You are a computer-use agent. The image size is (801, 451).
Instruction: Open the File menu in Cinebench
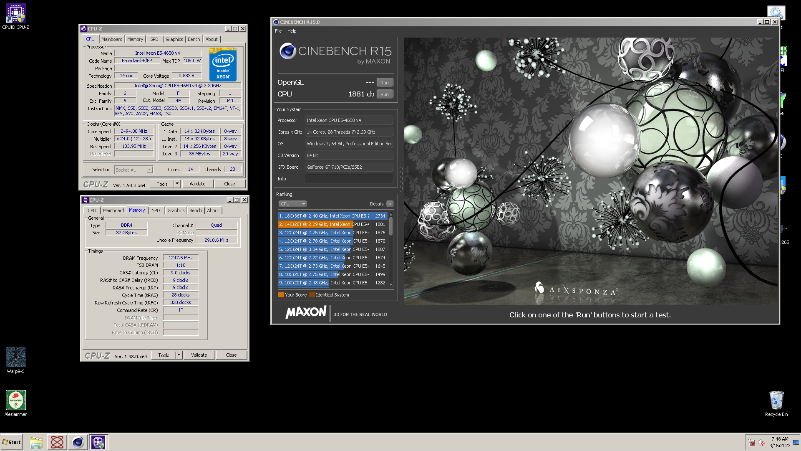[x=278, y=31]
